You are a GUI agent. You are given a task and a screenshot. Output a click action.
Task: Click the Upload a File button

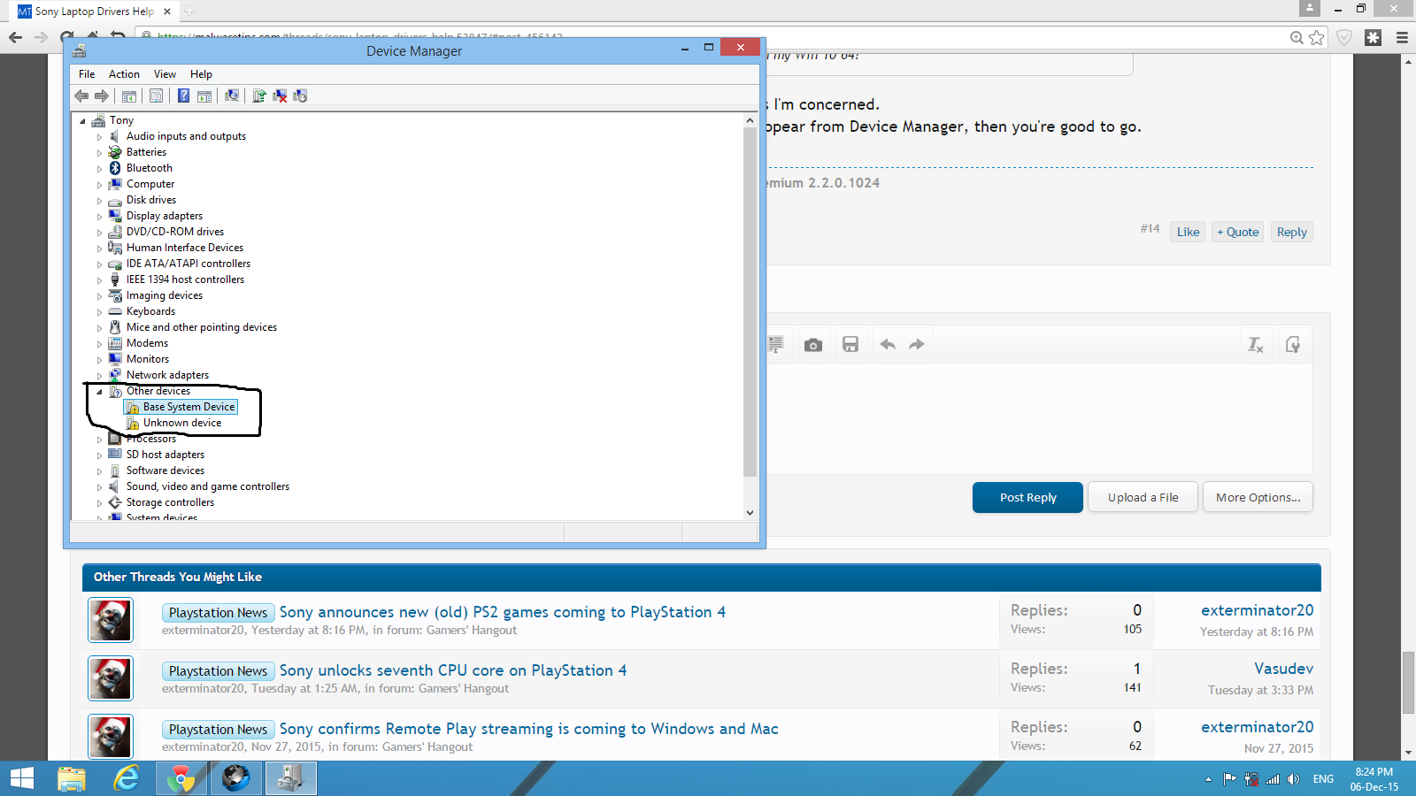click(x=1143, y=497)
